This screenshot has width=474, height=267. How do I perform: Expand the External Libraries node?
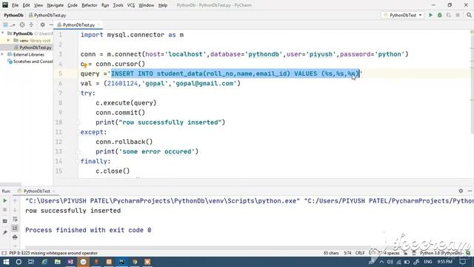point(3,54)
